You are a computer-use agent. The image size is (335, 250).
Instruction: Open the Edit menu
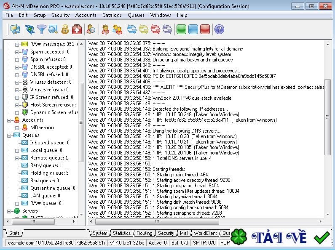23,15
